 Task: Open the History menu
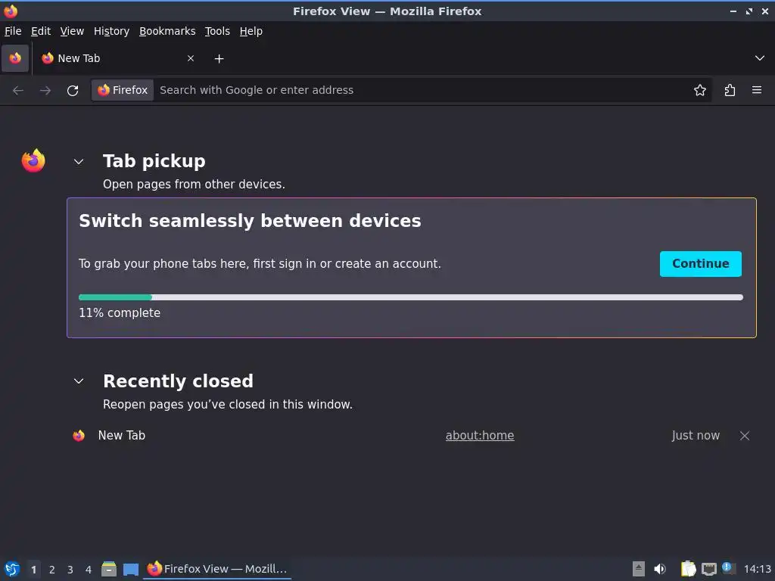[112, 31]
